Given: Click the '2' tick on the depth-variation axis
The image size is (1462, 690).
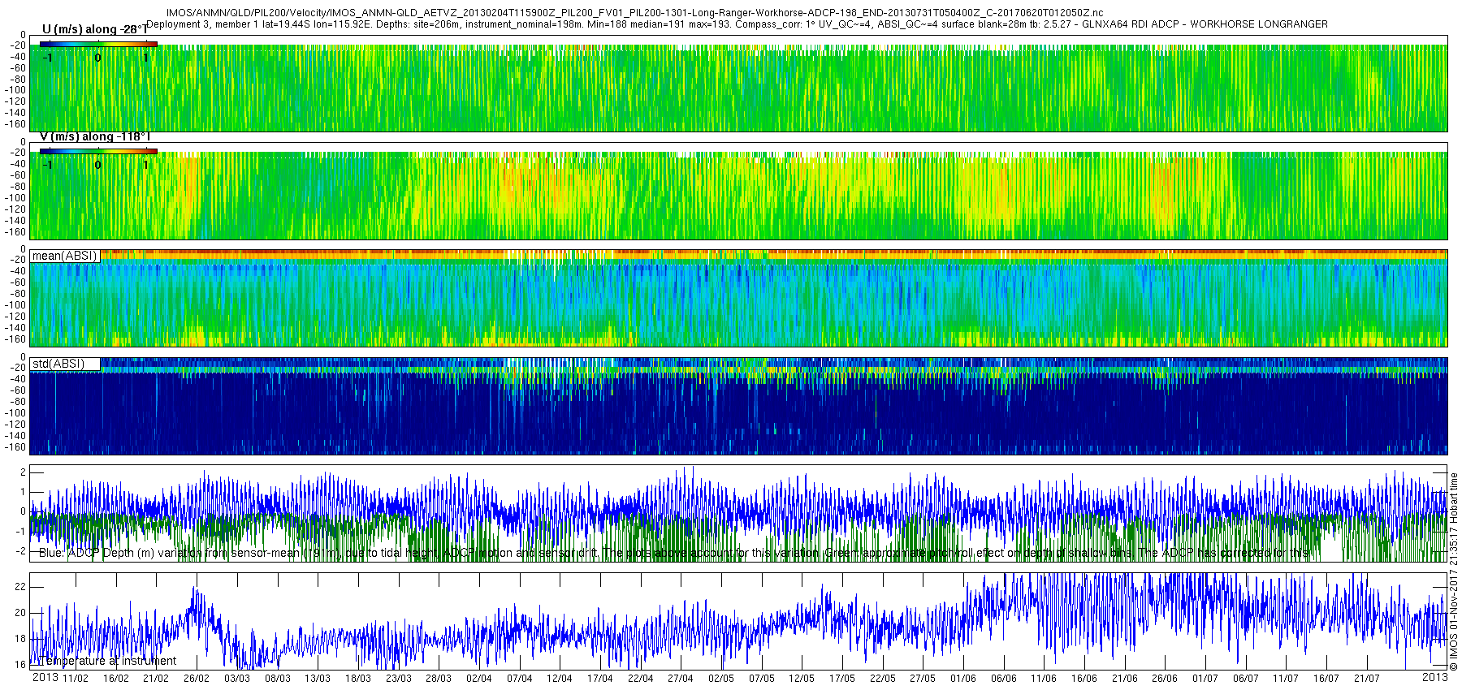Looking at the screenshot, I should click(24, 472).
